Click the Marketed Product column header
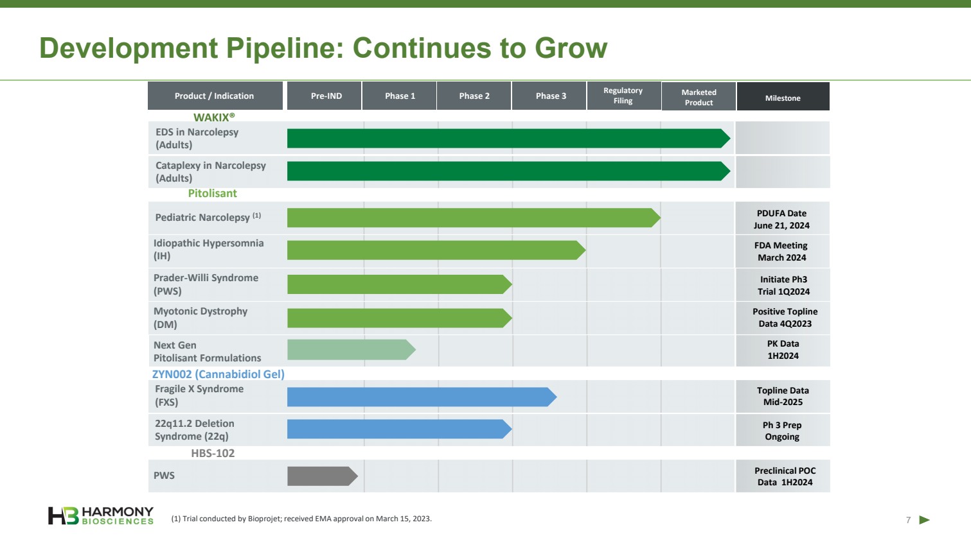971x545 pixels. pyautogui.click(x=699, y=97)
